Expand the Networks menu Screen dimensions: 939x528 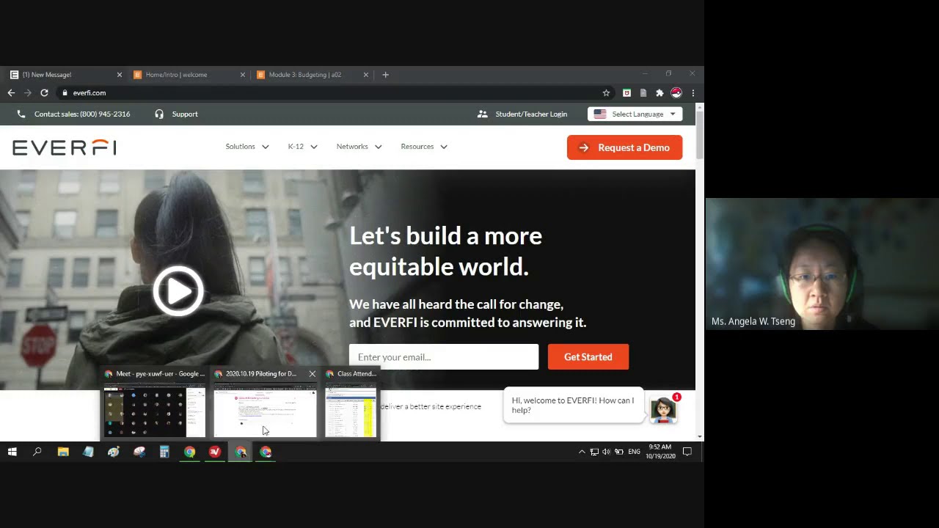coord(359,147)
